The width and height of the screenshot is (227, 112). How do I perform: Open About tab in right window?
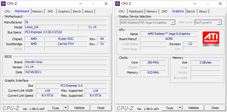click(203, 11)
